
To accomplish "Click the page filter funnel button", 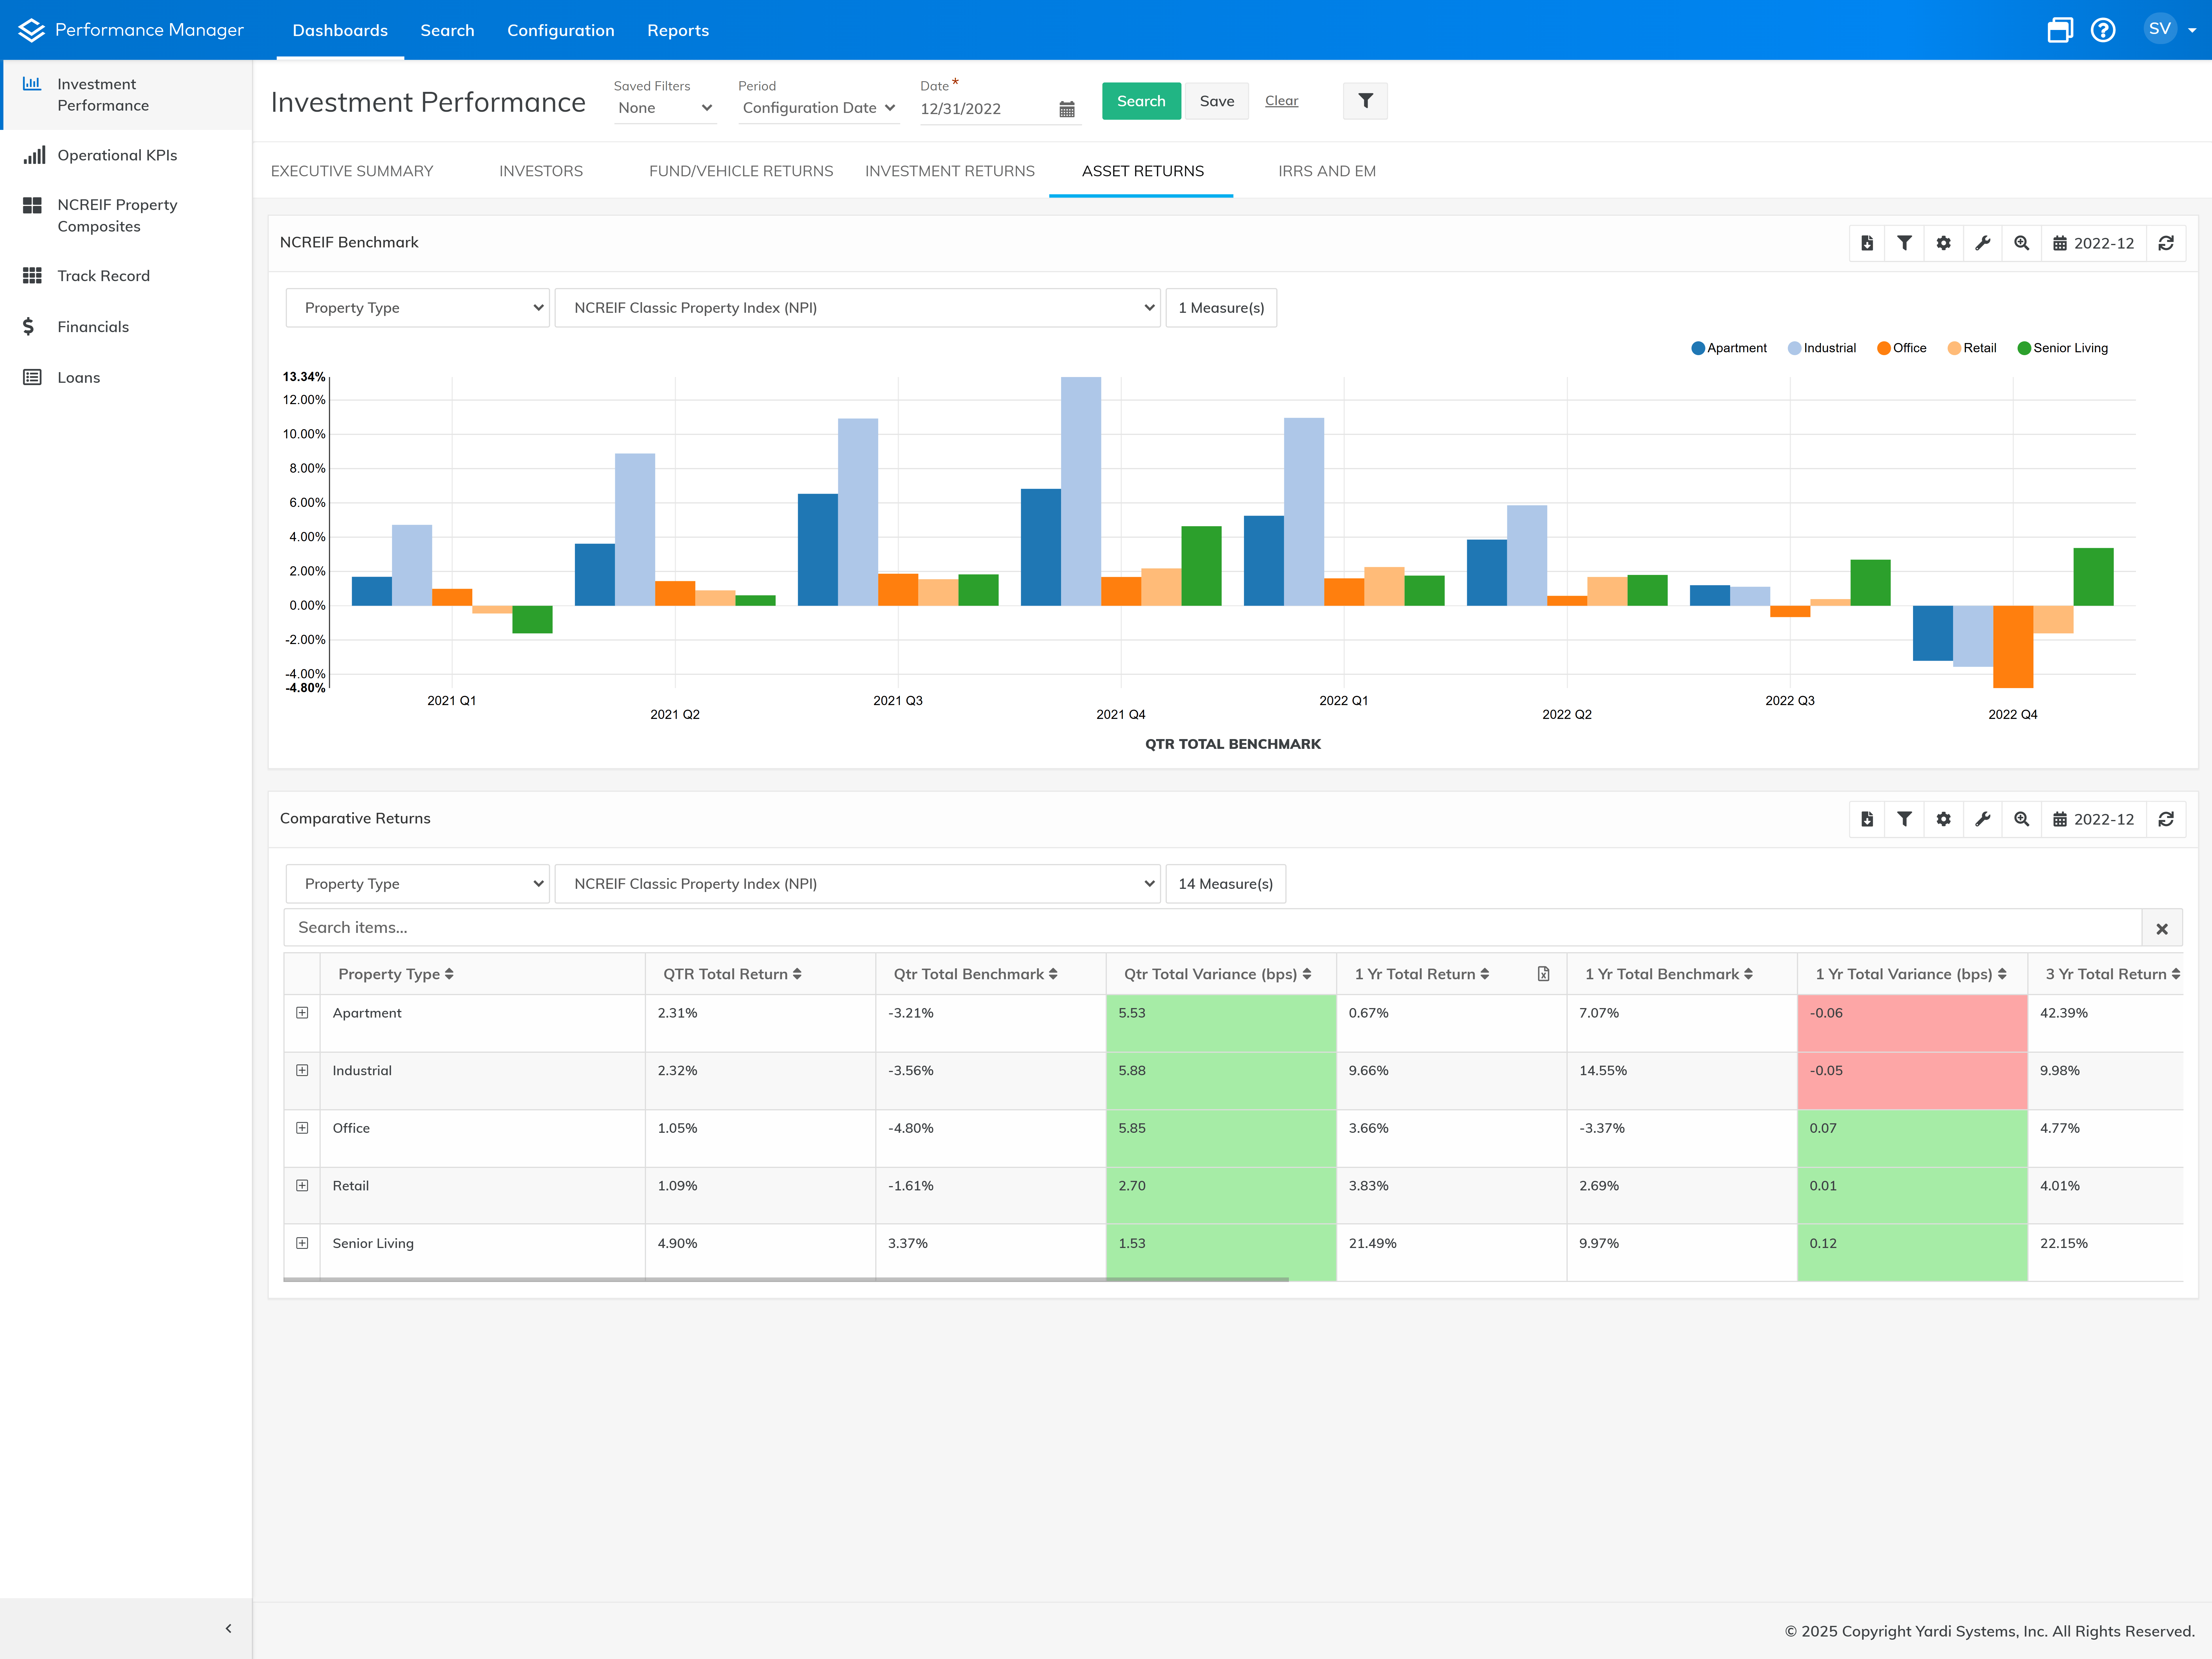I will 1365,101.
